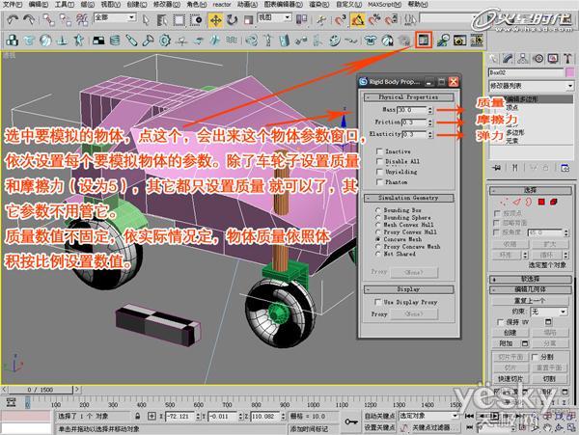Click the Undo arrow icon
The width and height of the screenshot is (579, 435).
(x=13, y=20)
